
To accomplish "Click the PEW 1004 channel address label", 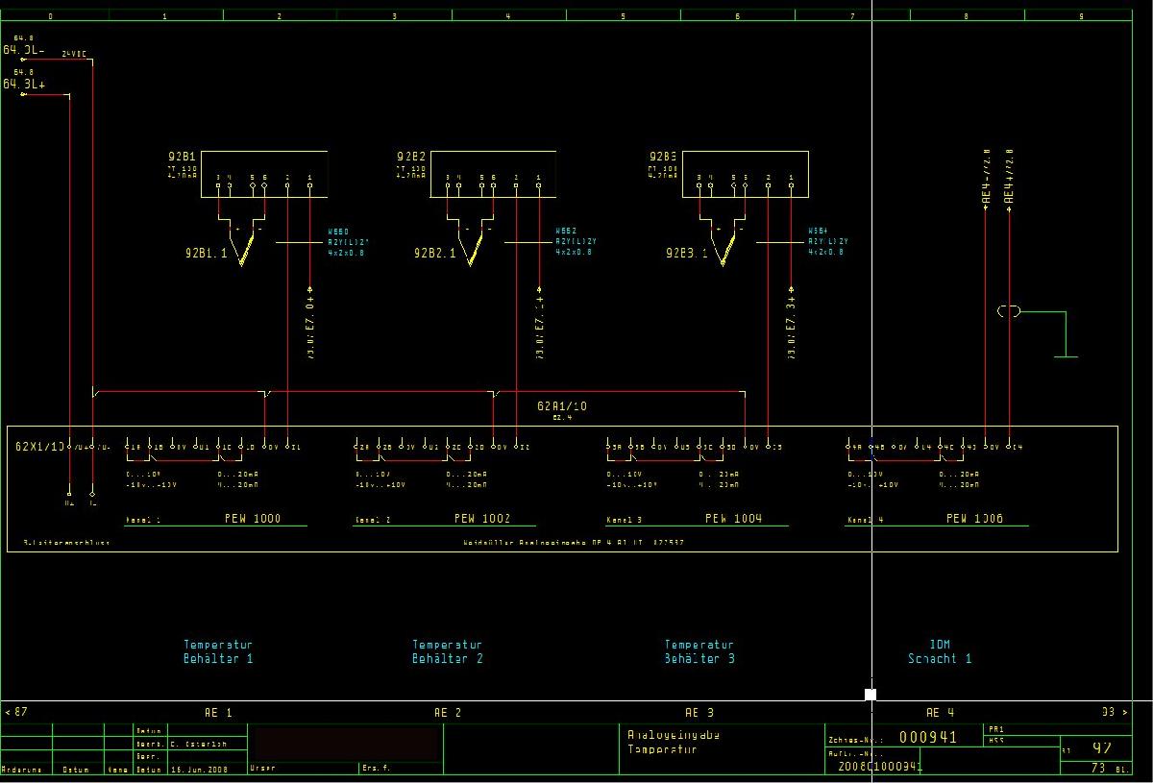I will tap(733, 519).
